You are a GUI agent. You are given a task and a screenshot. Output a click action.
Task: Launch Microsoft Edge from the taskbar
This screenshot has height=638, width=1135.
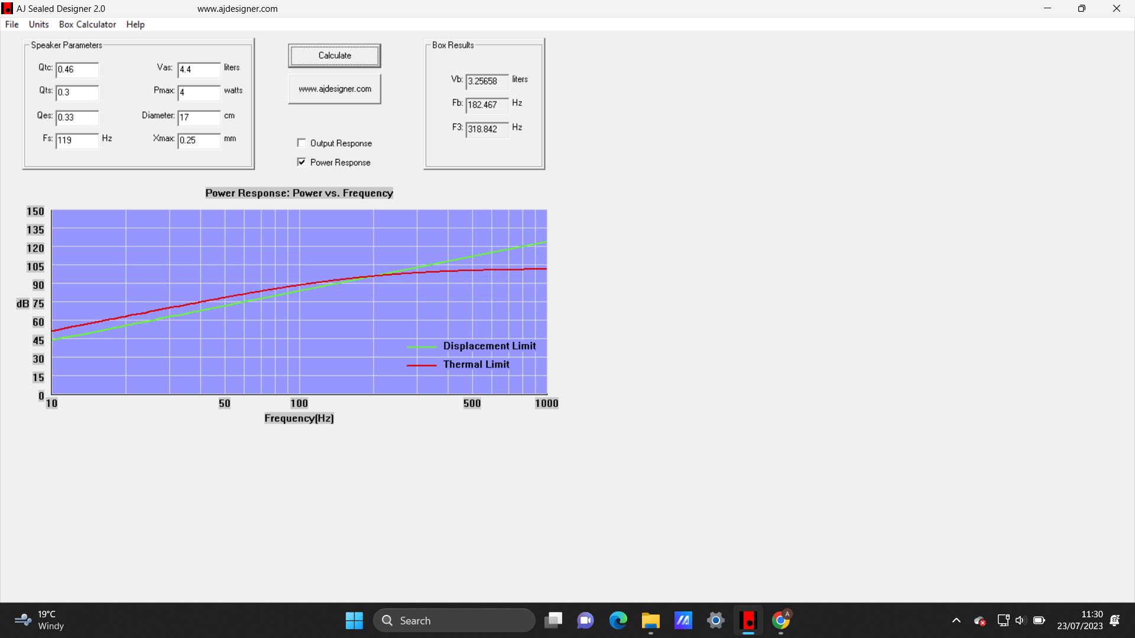pos(618,620)
